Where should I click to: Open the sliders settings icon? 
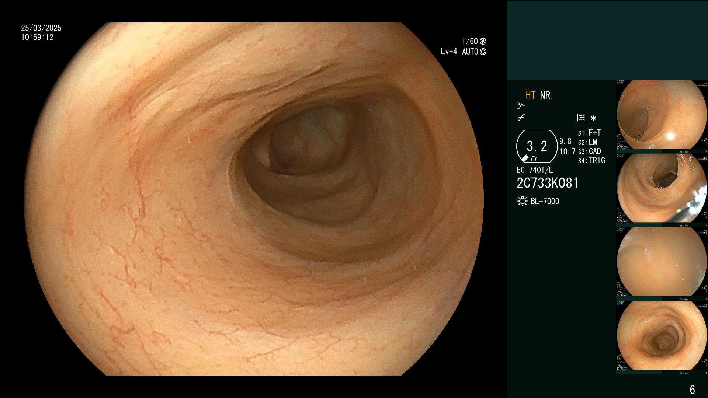click(x=581, y=118)
